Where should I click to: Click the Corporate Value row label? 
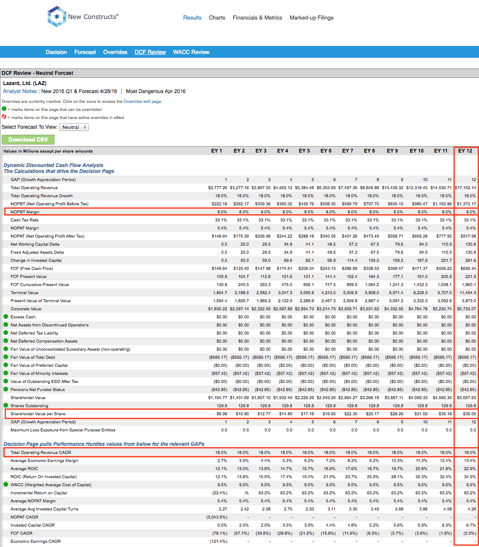tap(26, 309)
